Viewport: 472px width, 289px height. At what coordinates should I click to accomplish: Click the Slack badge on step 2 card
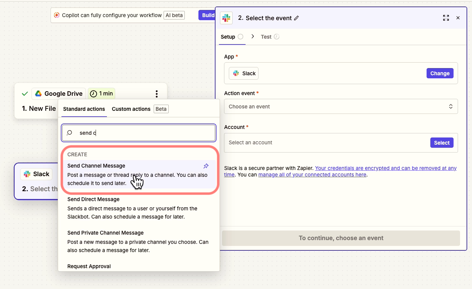click(x=36, y=174)
